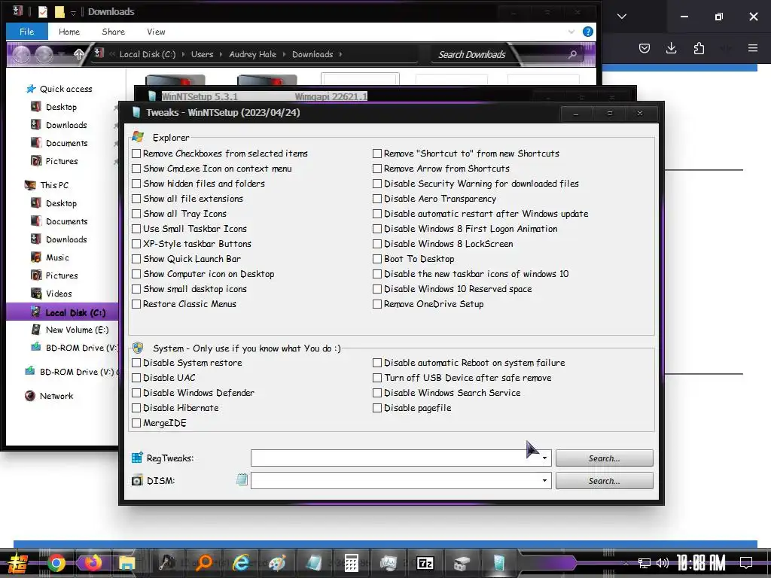Click the system monitor taskbar icon
This screenshot has height=578, width=771.
point(388,563)
